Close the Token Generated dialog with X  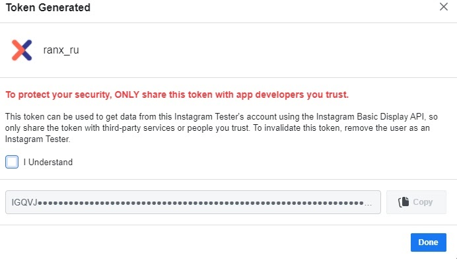pos(444,7)
